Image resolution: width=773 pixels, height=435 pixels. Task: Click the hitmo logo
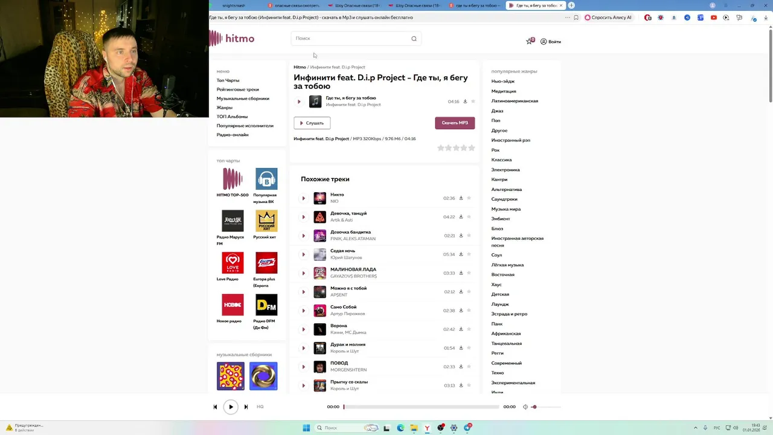pos(232,39)
